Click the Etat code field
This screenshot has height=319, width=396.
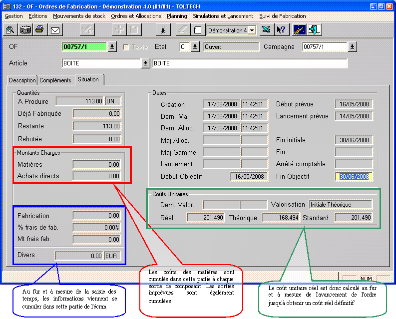(x=185, y=47)
